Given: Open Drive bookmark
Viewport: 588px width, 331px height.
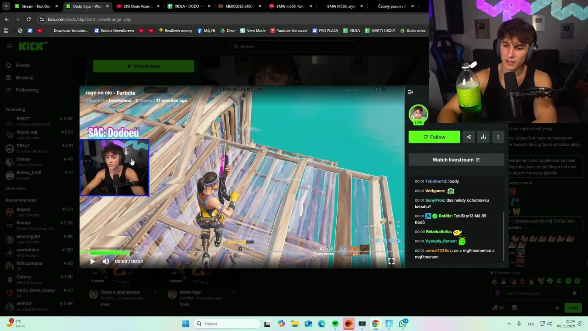Looking at the screenshot, I should tap(228, 31).
